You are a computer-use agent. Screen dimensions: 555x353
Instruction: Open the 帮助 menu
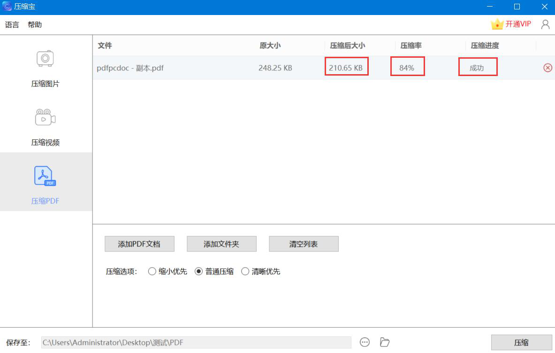click(35, 24)
